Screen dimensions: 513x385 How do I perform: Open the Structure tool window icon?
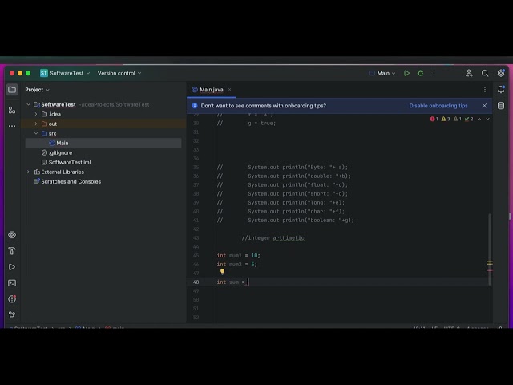pos(12,111)
